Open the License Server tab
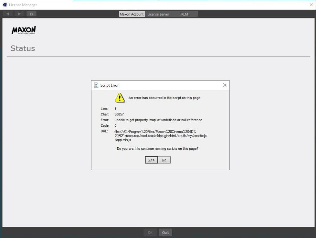The width and height of the screenshot is (316, 238). tap(158, 14)
